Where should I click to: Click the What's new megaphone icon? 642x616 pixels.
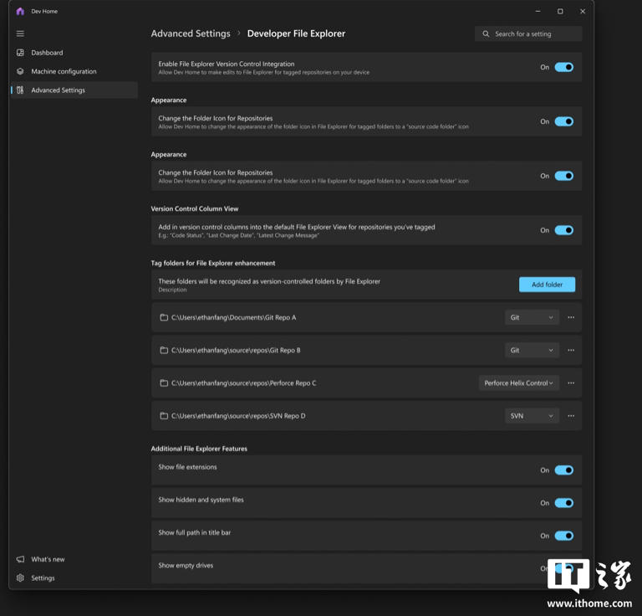pos(20,559)
